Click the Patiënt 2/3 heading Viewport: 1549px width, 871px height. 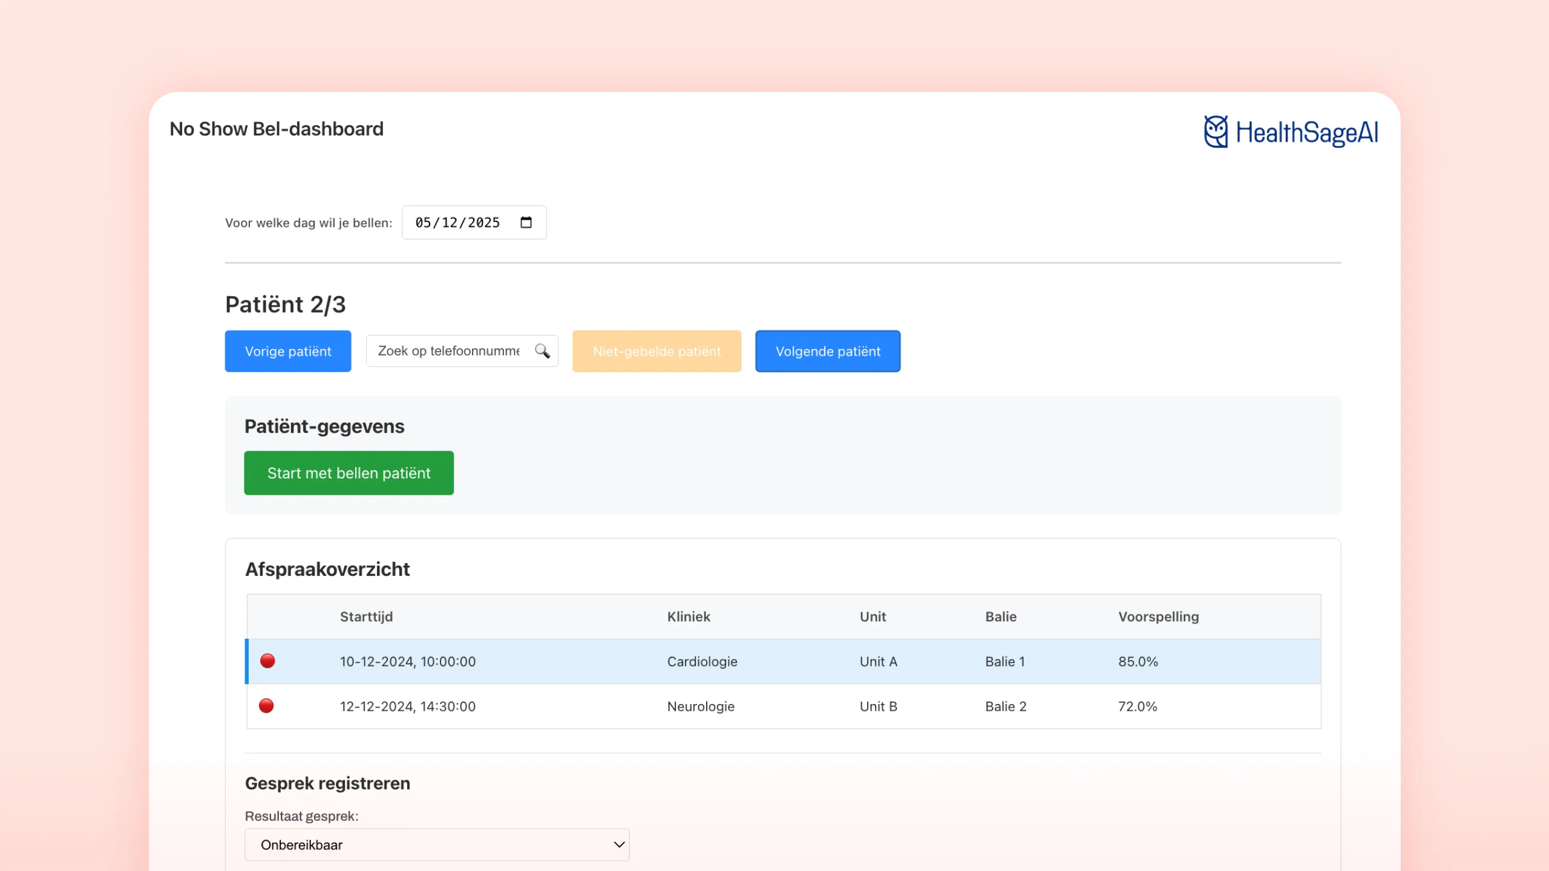tap(285, 304)
